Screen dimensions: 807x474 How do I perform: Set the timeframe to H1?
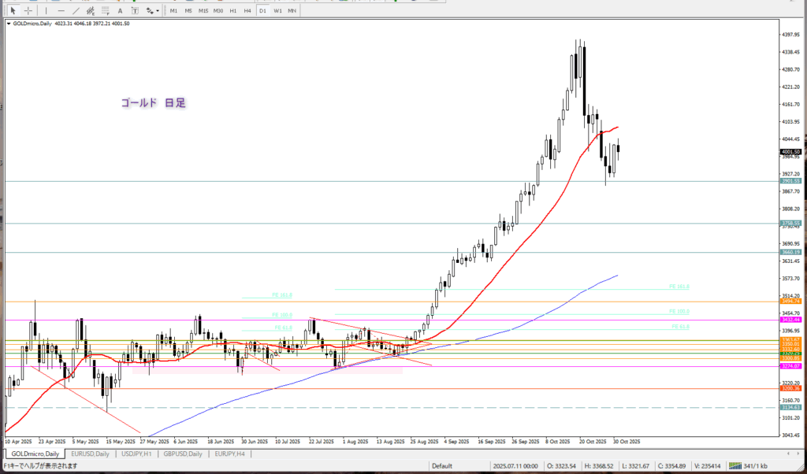[x=233, y=10]
